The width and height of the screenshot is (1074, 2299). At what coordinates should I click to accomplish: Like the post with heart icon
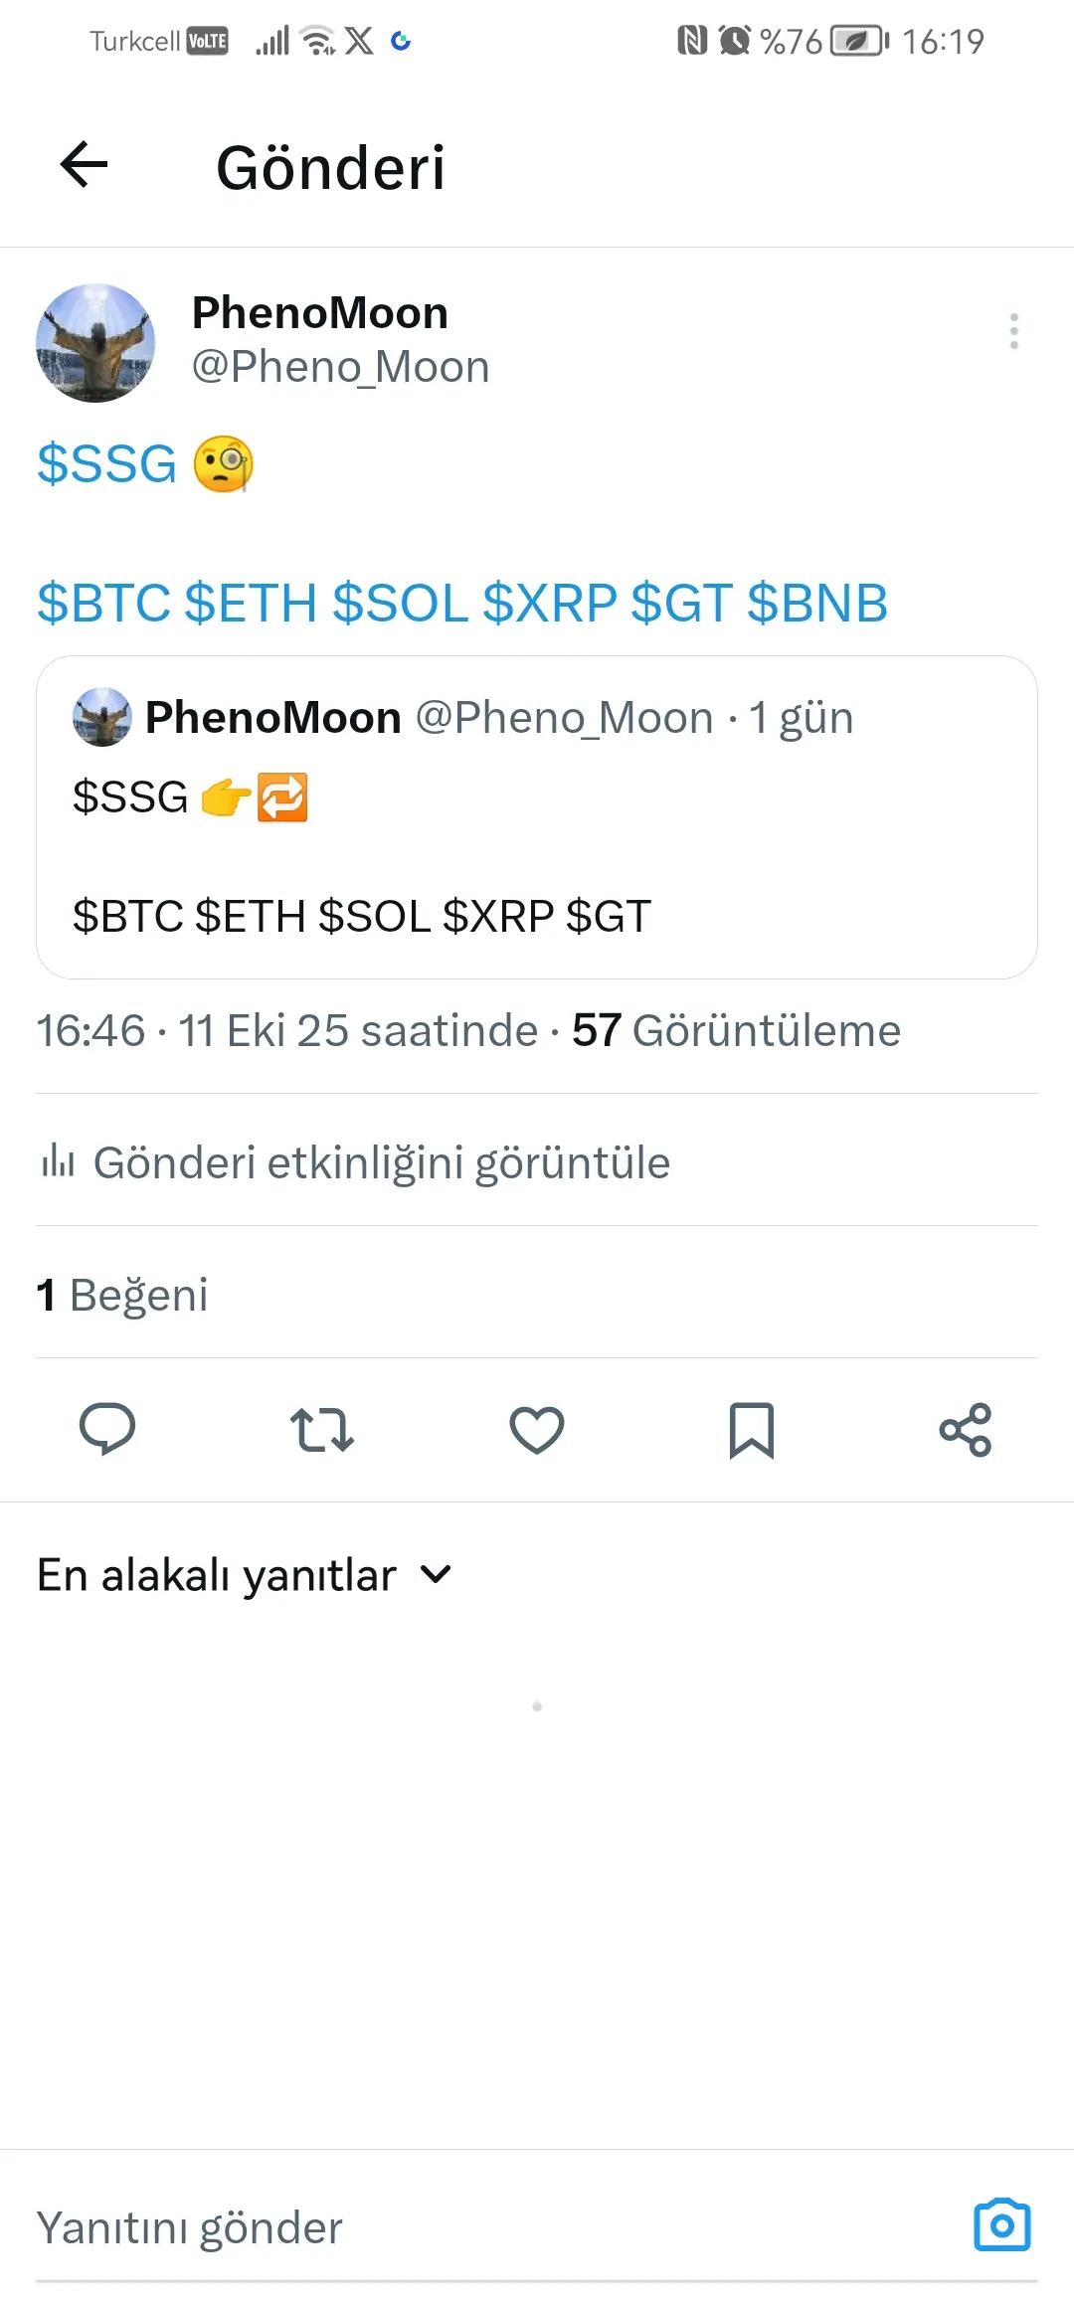[537, 1430]
